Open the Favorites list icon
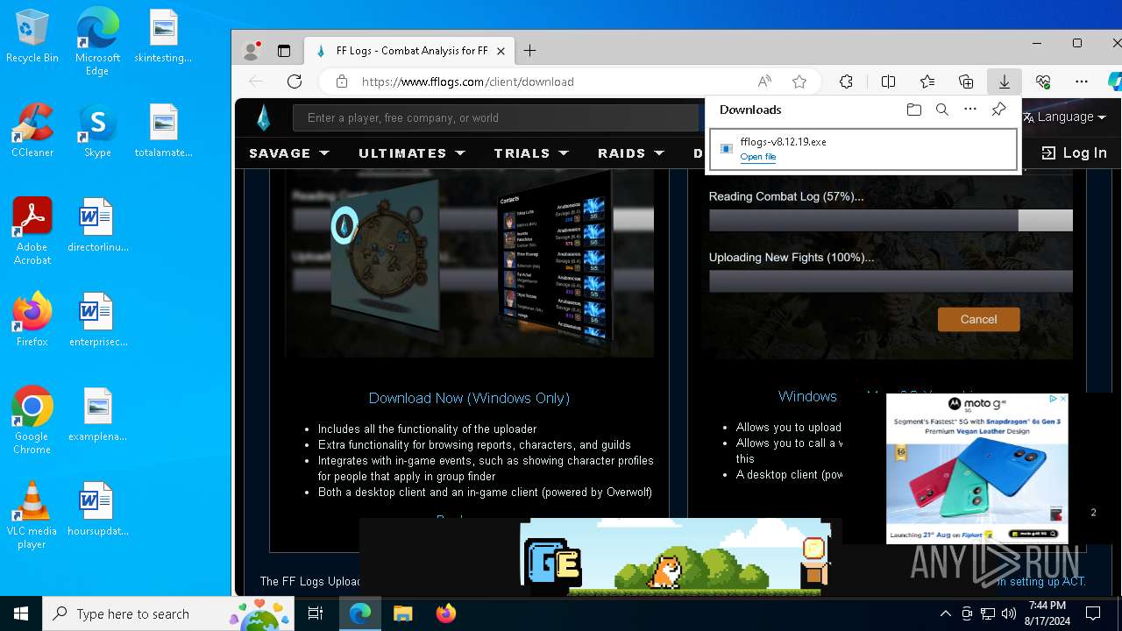The height and width of the screenshot is (631, 1122). [927, 82]
